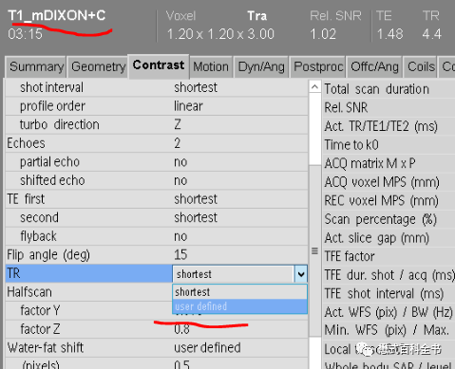Open the Geometry tab
Screen dimensions: 455x369
pos(99,66)
